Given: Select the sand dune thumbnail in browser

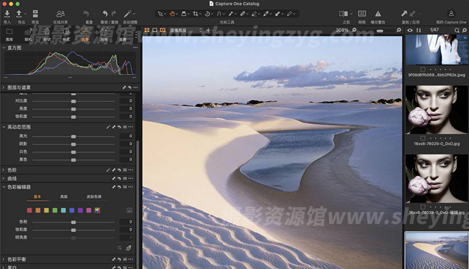Looking at the screenshot, I should (x=435, y=250).
